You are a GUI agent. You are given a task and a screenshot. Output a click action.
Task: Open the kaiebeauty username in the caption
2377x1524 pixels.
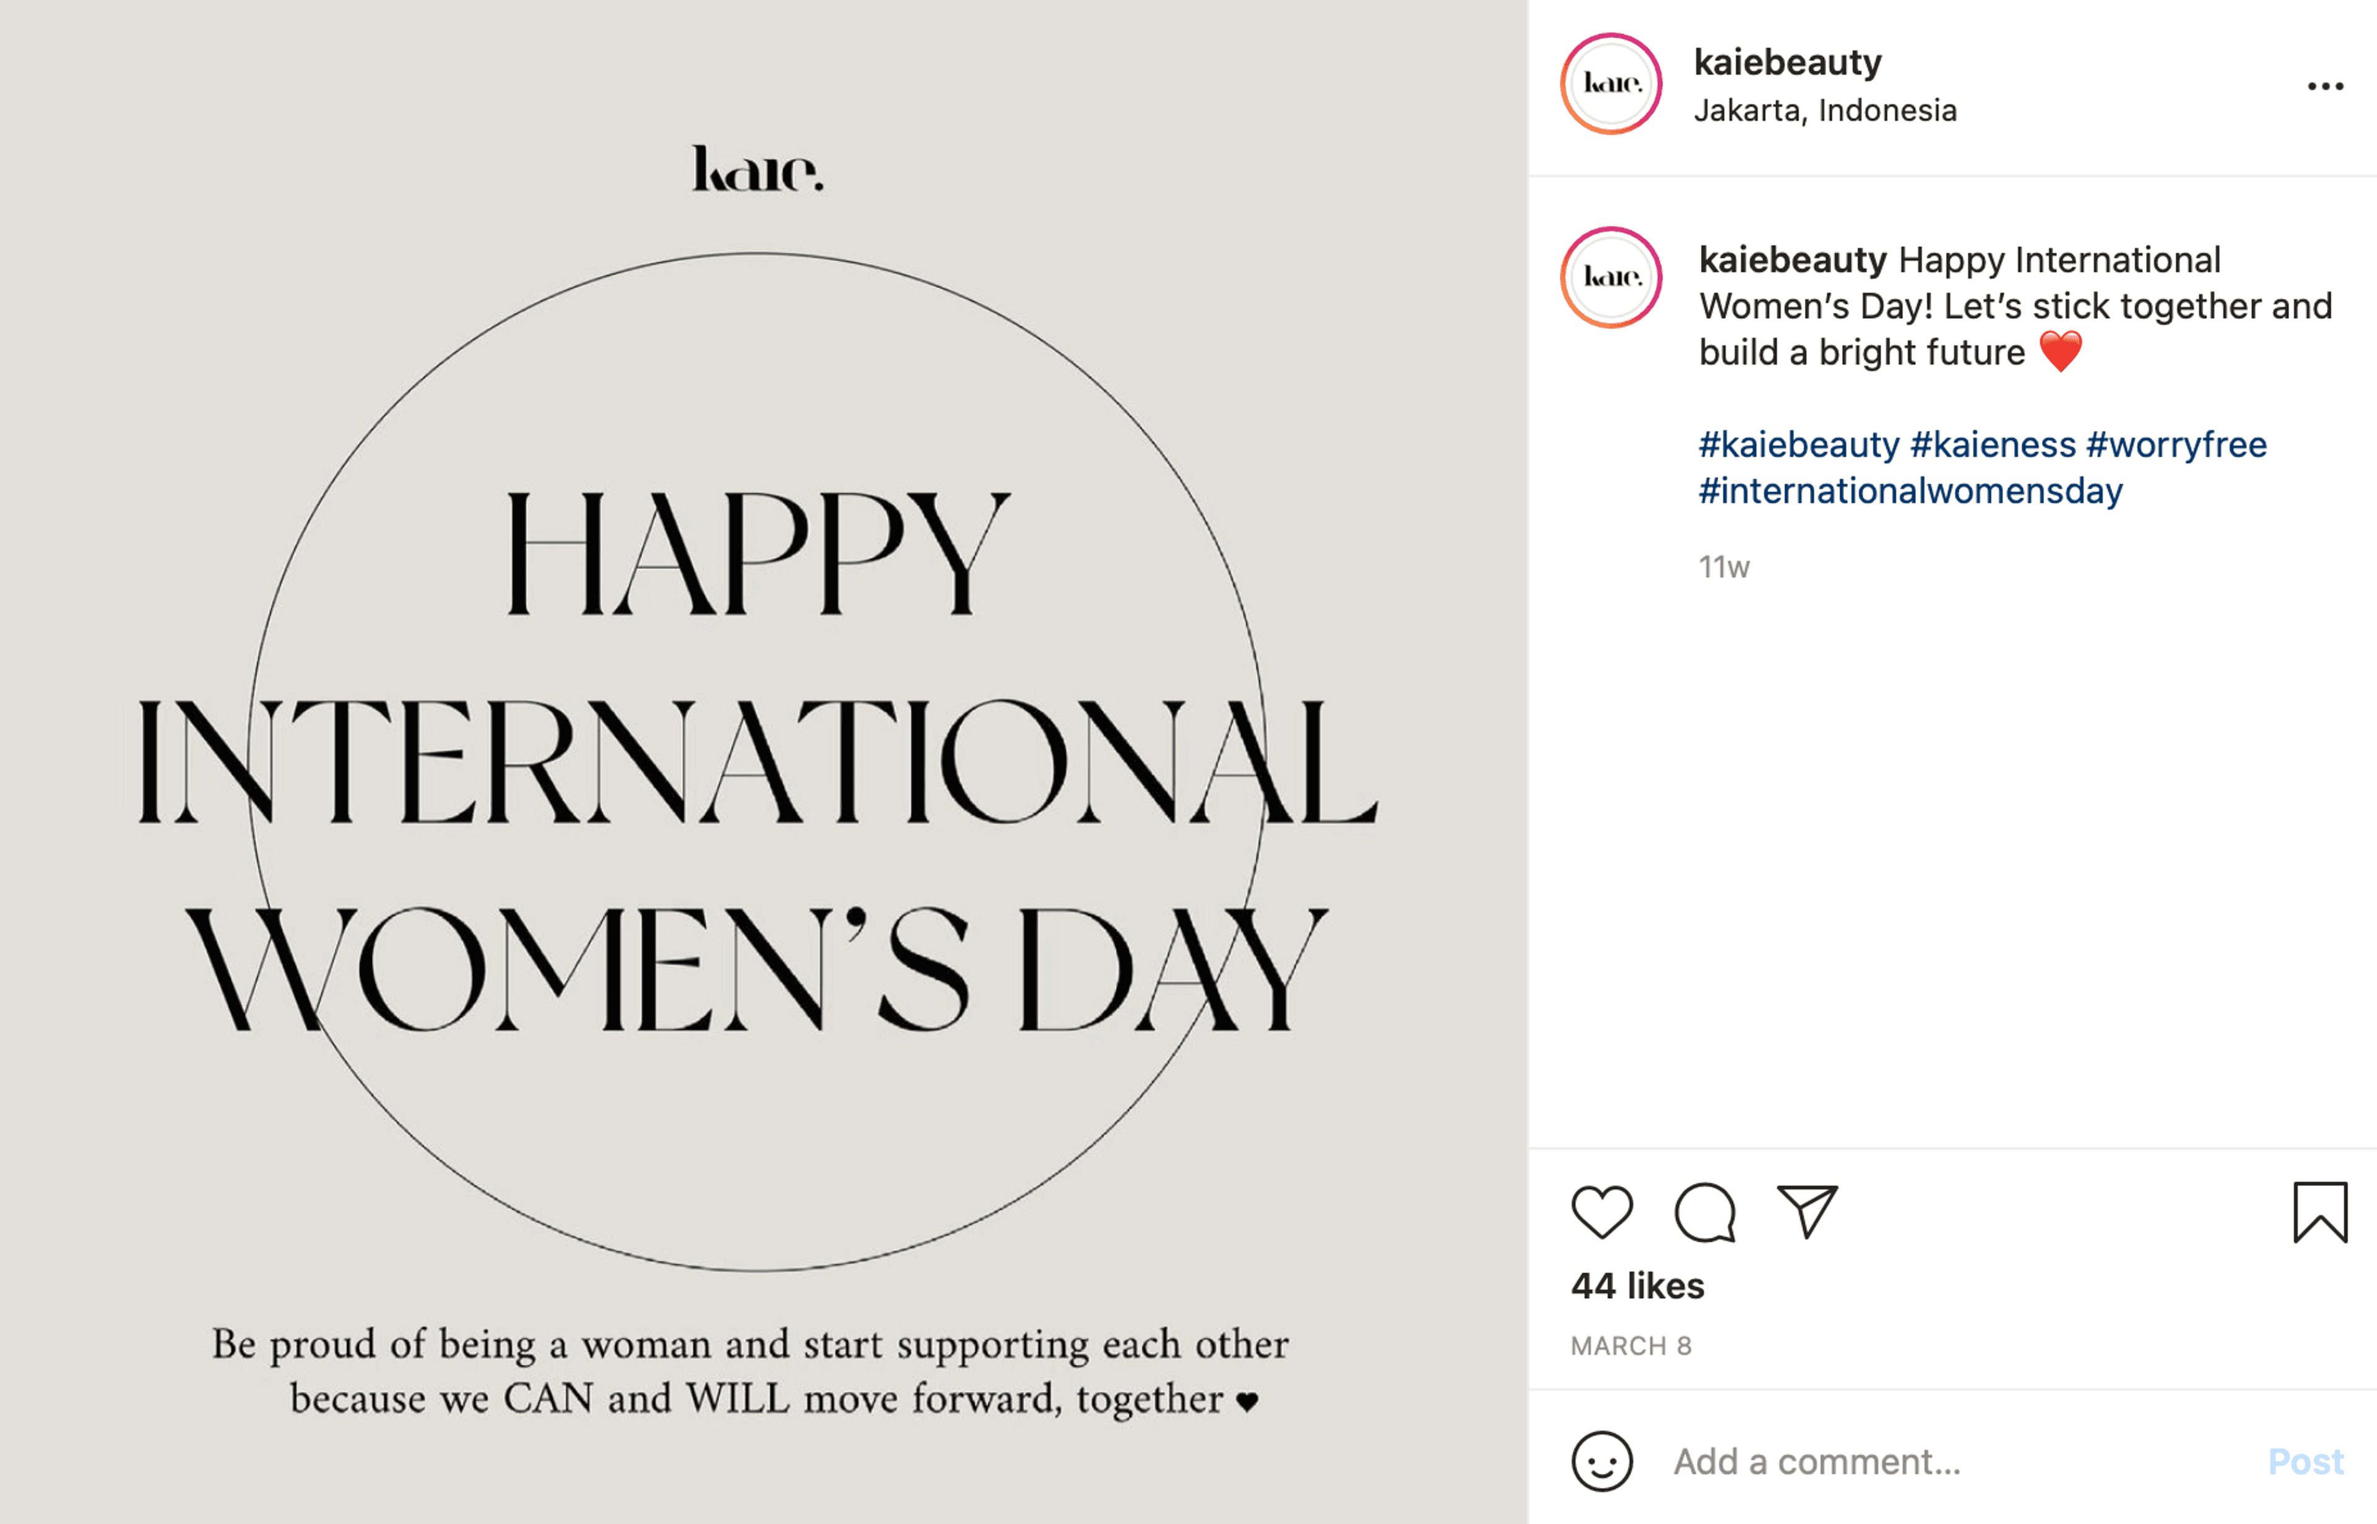click(x=1792, y=260)
